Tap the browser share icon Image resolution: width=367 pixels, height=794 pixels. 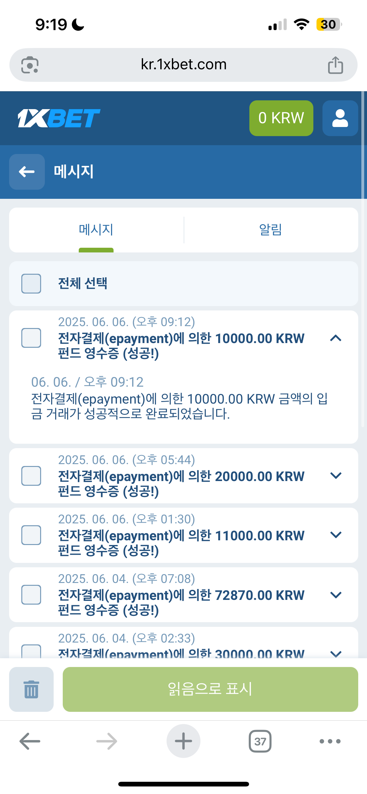335,65
